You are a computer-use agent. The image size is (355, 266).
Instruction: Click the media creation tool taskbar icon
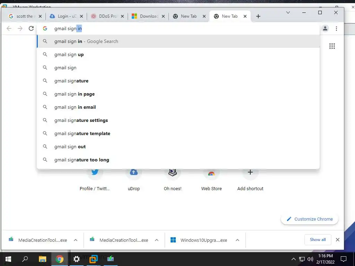(111, 258)
